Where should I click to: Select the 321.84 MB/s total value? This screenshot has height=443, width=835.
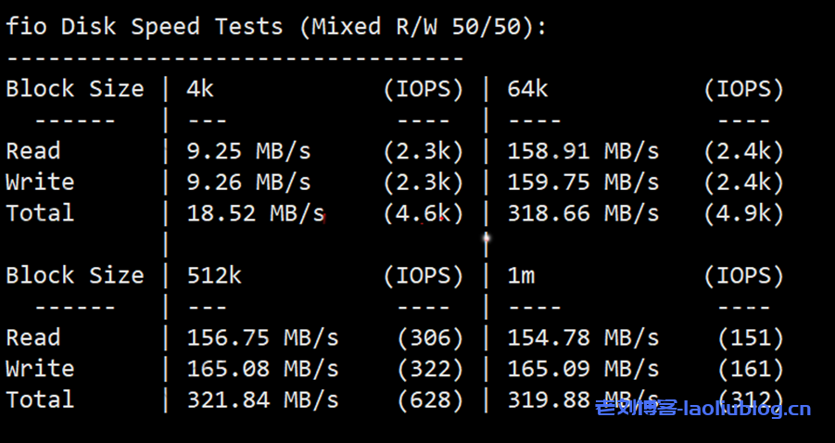[262, 399]
